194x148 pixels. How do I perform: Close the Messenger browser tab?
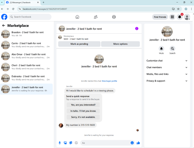[x=38, y=2]
